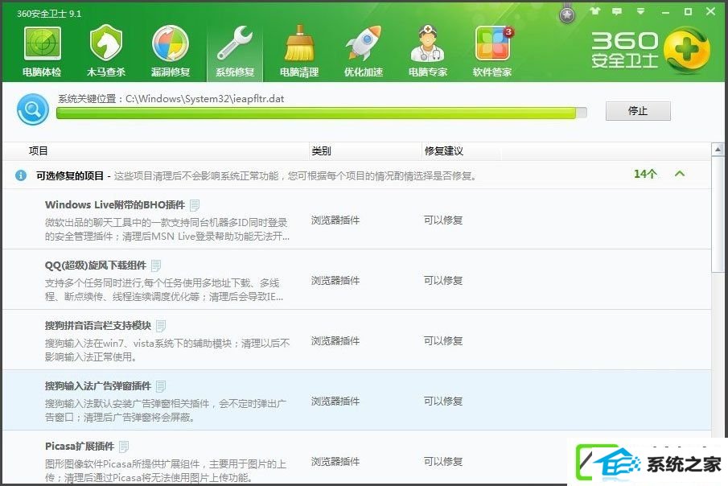Click the 14个 item count
This screenshot has height=486, width=728.
coord(645,174)
